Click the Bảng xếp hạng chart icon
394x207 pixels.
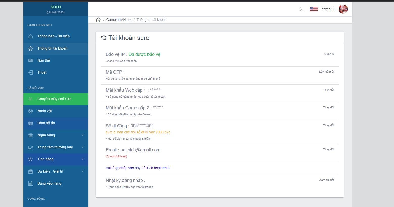31,183
